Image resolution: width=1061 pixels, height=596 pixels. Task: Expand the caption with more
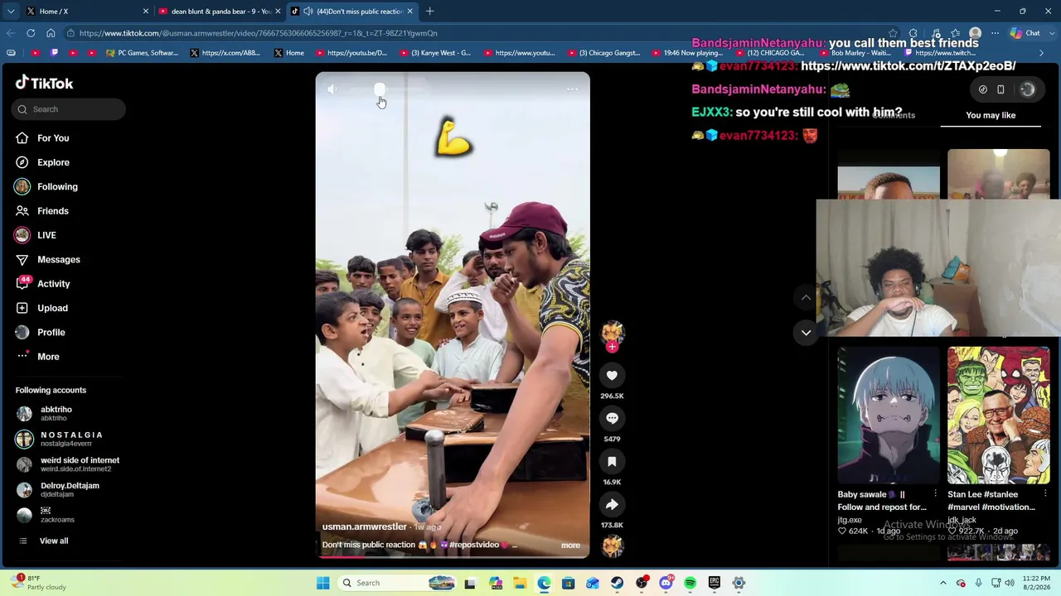tap(570, 546)
